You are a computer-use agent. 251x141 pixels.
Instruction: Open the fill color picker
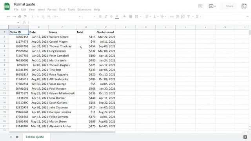[124, 16]
